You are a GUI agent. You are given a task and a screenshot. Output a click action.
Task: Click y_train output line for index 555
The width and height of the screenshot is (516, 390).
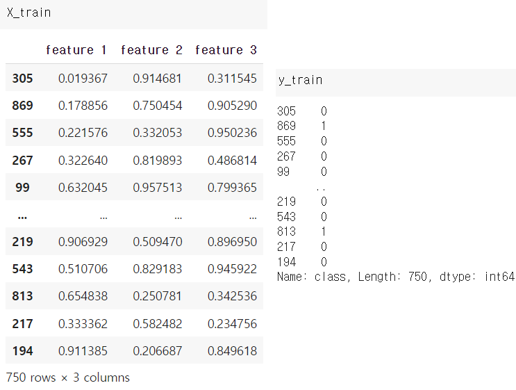(302, 141)
